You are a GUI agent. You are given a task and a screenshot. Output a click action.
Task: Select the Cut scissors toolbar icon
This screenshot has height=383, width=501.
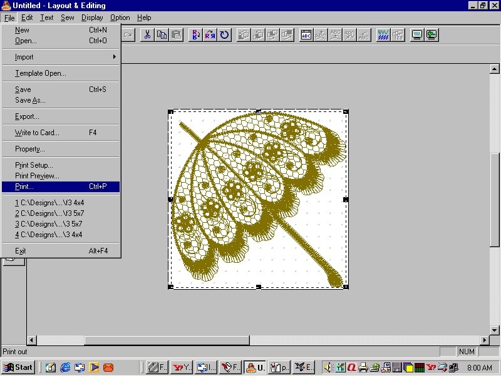[147, 35]
